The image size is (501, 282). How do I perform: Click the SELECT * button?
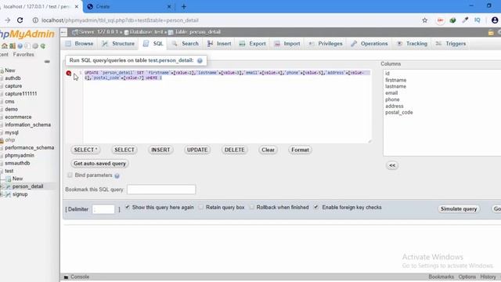[x=85, y=150]
